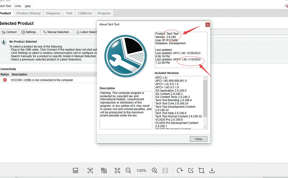Select GX Content Texts 2.8.240.2 entry

(173, 97)
